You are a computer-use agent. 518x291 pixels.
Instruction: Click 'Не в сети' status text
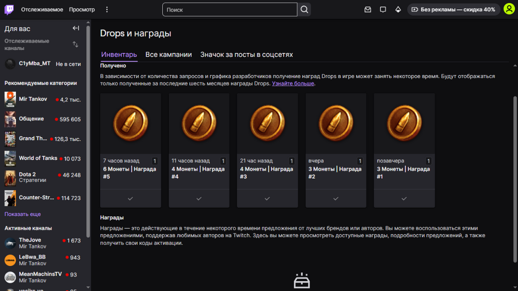click(68, 64)
